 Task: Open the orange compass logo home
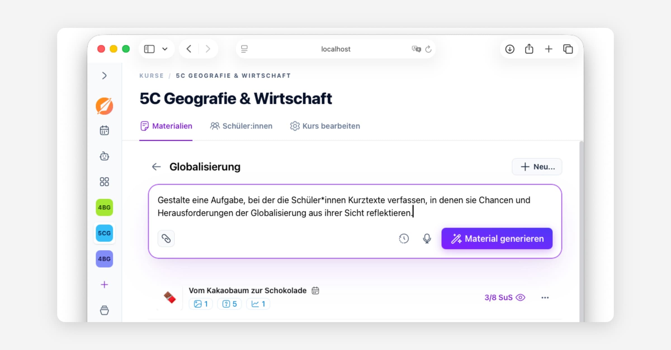(104, 106)
